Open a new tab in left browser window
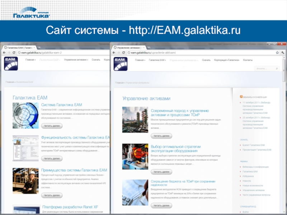 39,48
